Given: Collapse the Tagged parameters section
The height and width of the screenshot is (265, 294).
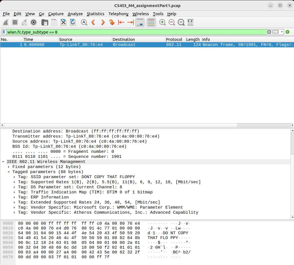Looking at the screenshot, I should coord(9,172).
